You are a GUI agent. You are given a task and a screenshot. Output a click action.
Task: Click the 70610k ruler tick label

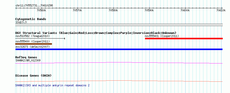click(221, 10)
